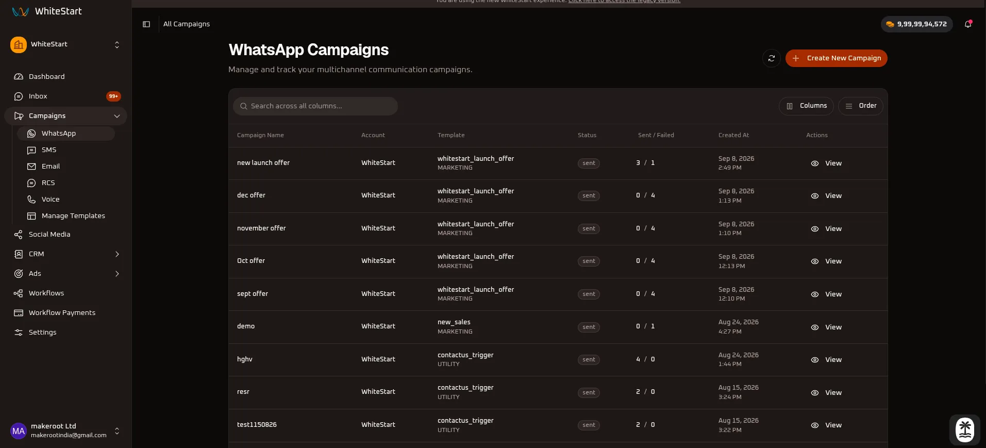Open makeroot Ltd account menu
The image size is (986, 448).
coord(65,430)
